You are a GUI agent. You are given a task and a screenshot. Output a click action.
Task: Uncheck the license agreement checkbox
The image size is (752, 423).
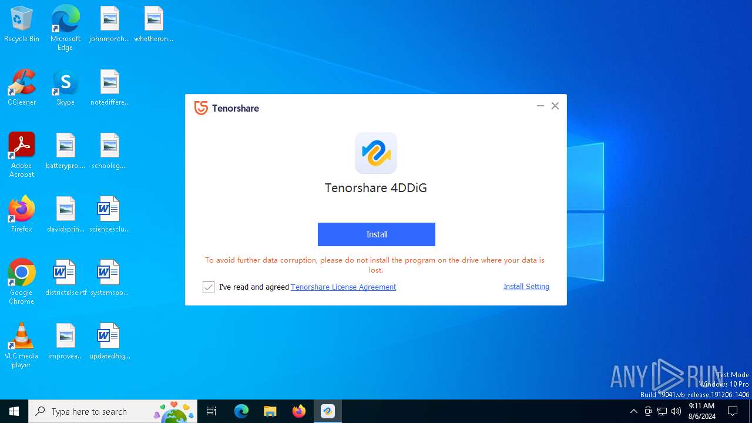pyautogui.click(x=209, y=287)
